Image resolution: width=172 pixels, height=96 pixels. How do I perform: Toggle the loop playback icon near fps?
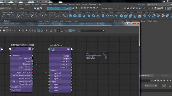(160, 86)
